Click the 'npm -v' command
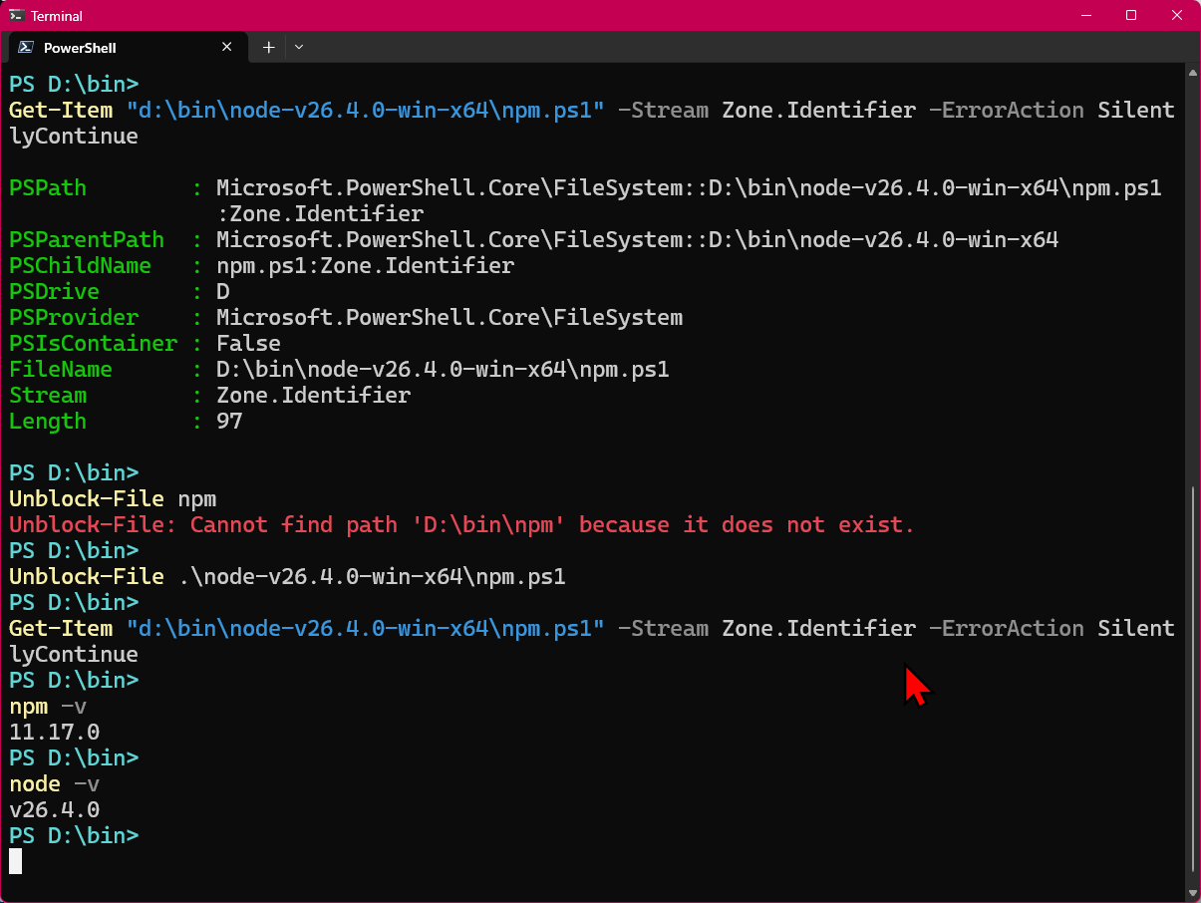1201x903 pixels. tap(48, 707)
